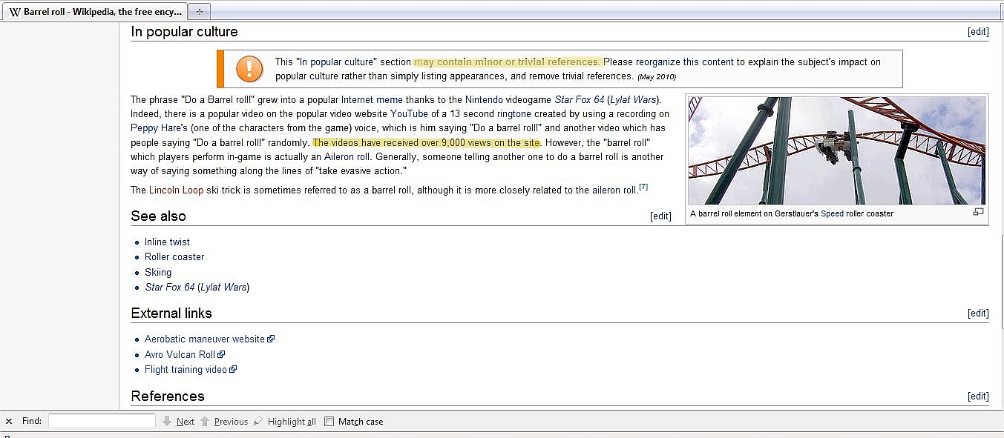Open the ringtone link
The height and width of the screenshot is (438, 1004).
pos(514,114)
